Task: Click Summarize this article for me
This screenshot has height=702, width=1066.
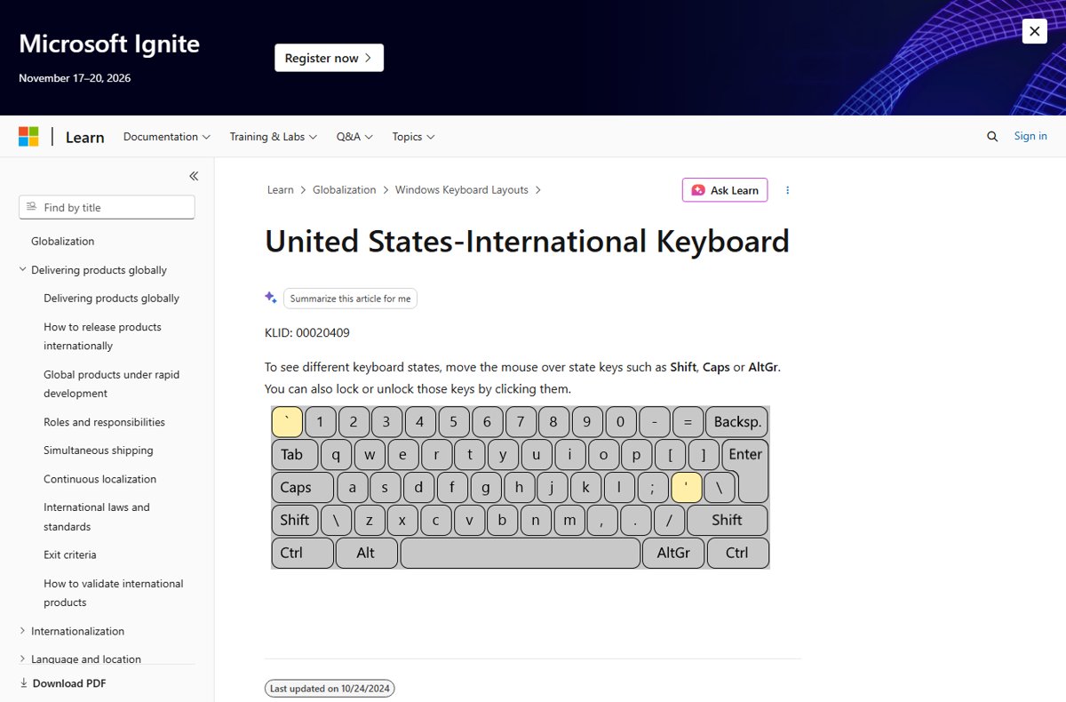Action: [350, 299]
